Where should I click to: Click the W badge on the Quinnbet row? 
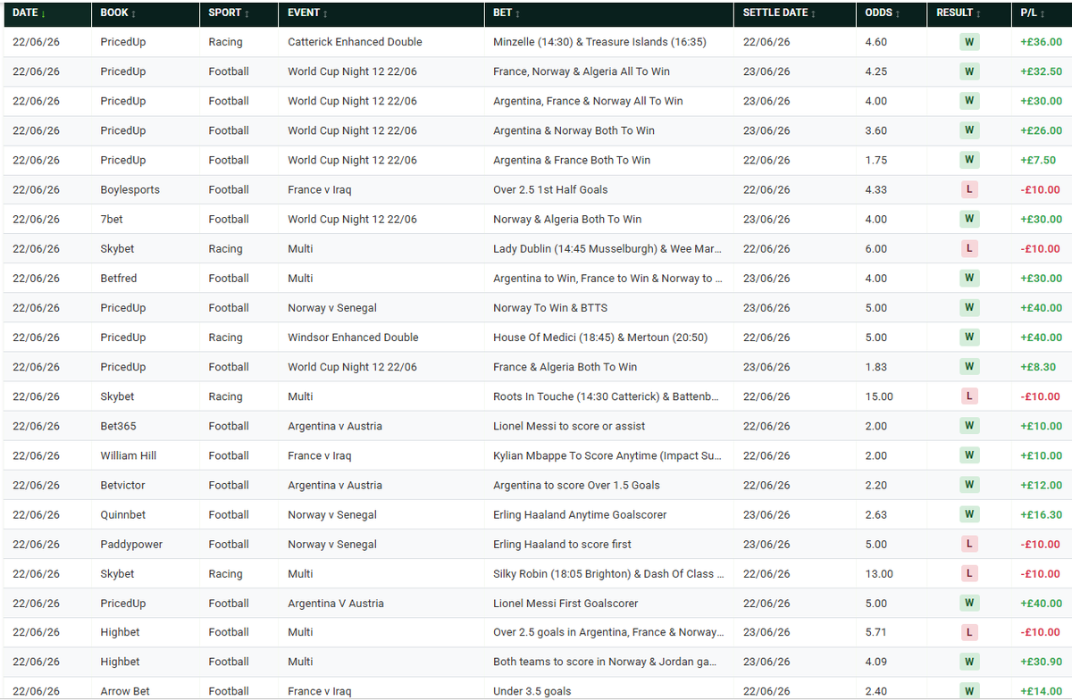pos(969,514)
